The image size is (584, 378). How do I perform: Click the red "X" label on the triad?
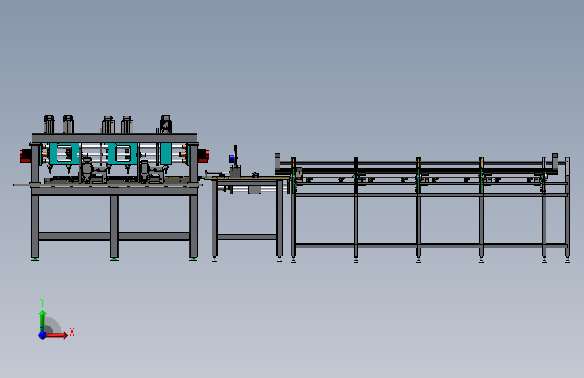[72, 332]
